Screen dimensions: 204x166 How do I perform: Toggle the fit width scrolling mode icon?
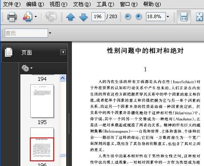point(184,17)
